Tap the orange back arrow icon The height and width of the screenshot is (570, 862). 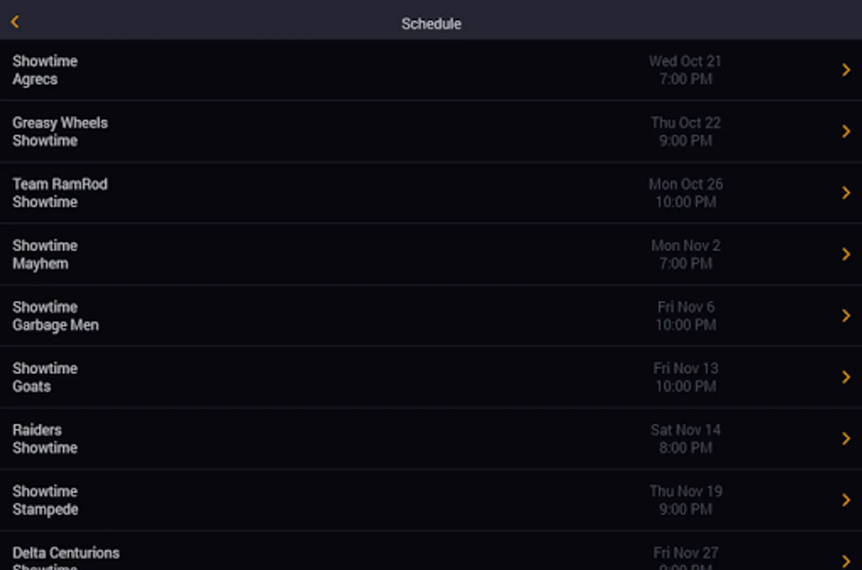tap(15, 22)
